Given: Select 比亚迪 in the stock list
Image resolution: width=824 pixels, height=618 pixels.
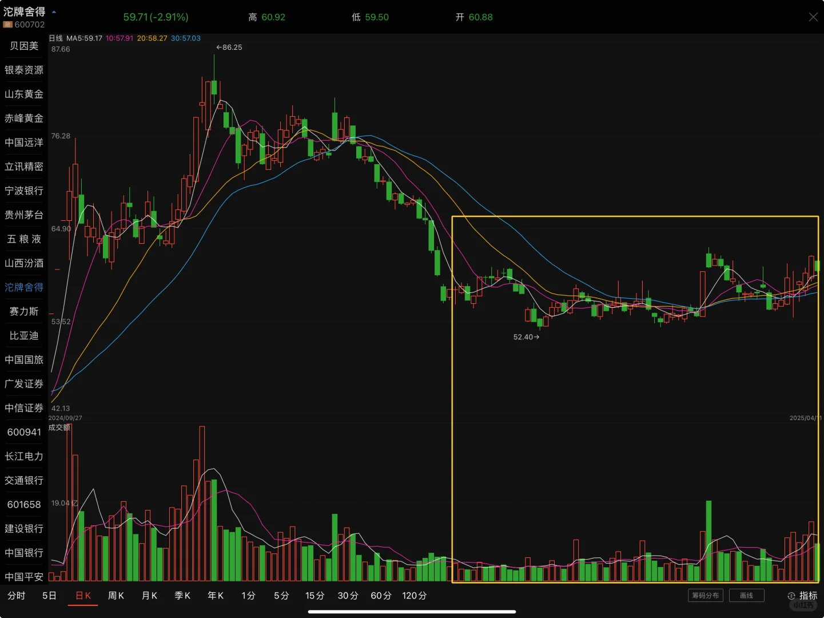Looking at the screenshot, I should click(x=24, y=335).
